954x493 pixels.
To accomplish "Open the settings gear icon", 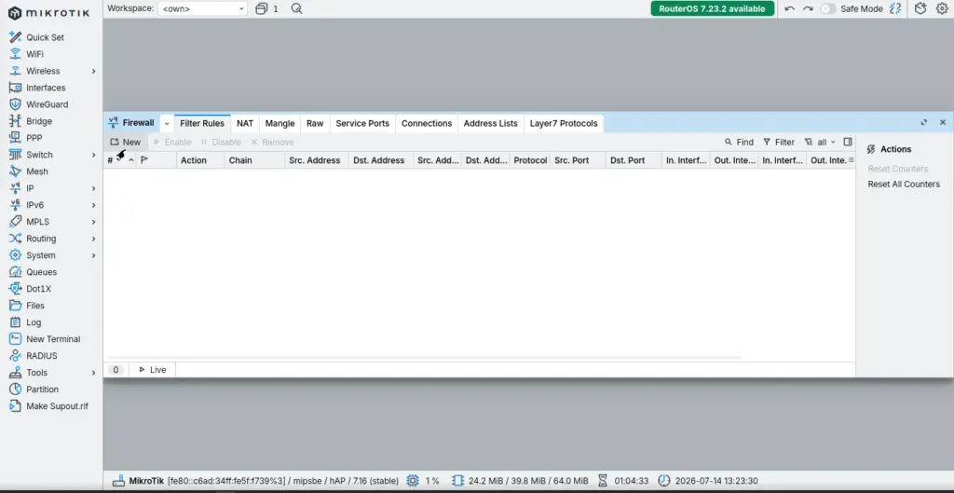I will point(941,8).
